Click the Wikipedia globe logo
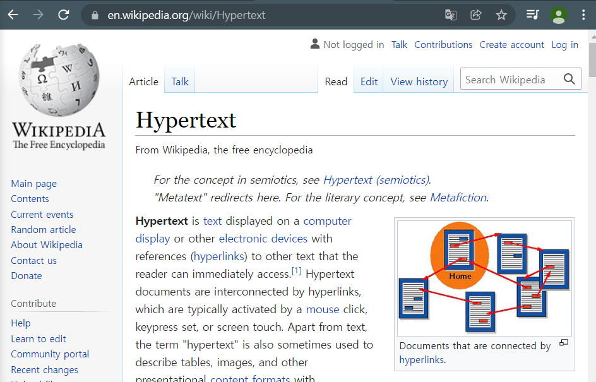The image size is (596, 382). 59,80
